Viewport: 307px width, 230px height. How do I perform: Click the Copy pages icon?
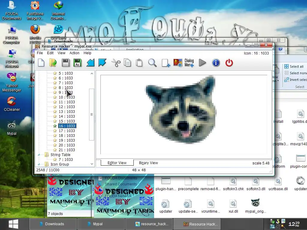pos(127,63)
